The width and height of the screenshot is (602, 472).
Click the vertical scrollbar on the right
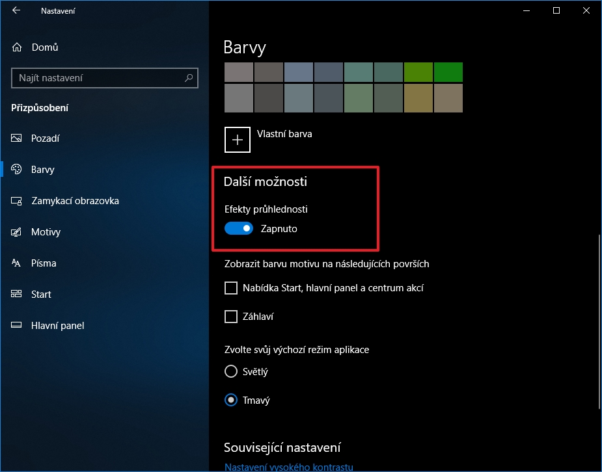599,322
